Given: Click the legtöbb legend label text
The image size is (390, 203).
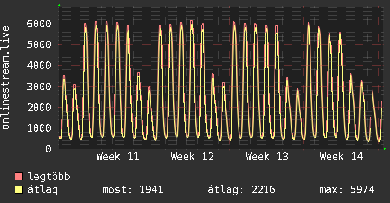Looking at the screenshot, I should tap(49, 177).
